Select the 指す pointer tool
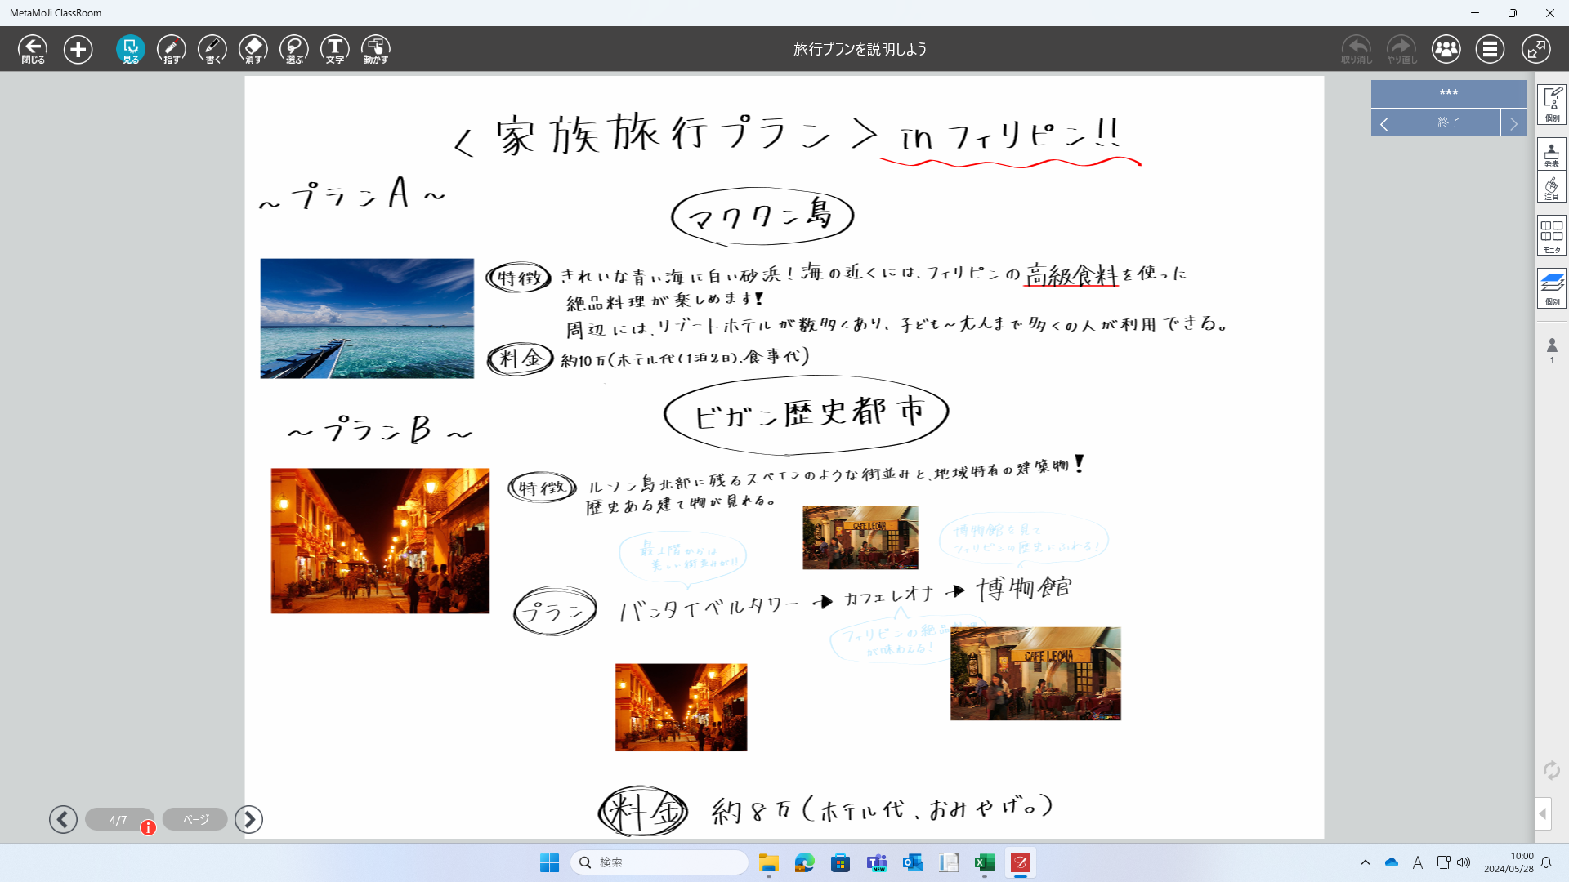The image size is (1569, 882). point(171,49)
